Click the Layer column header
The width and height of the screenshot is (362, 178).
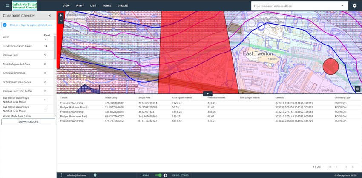(6, 37)
